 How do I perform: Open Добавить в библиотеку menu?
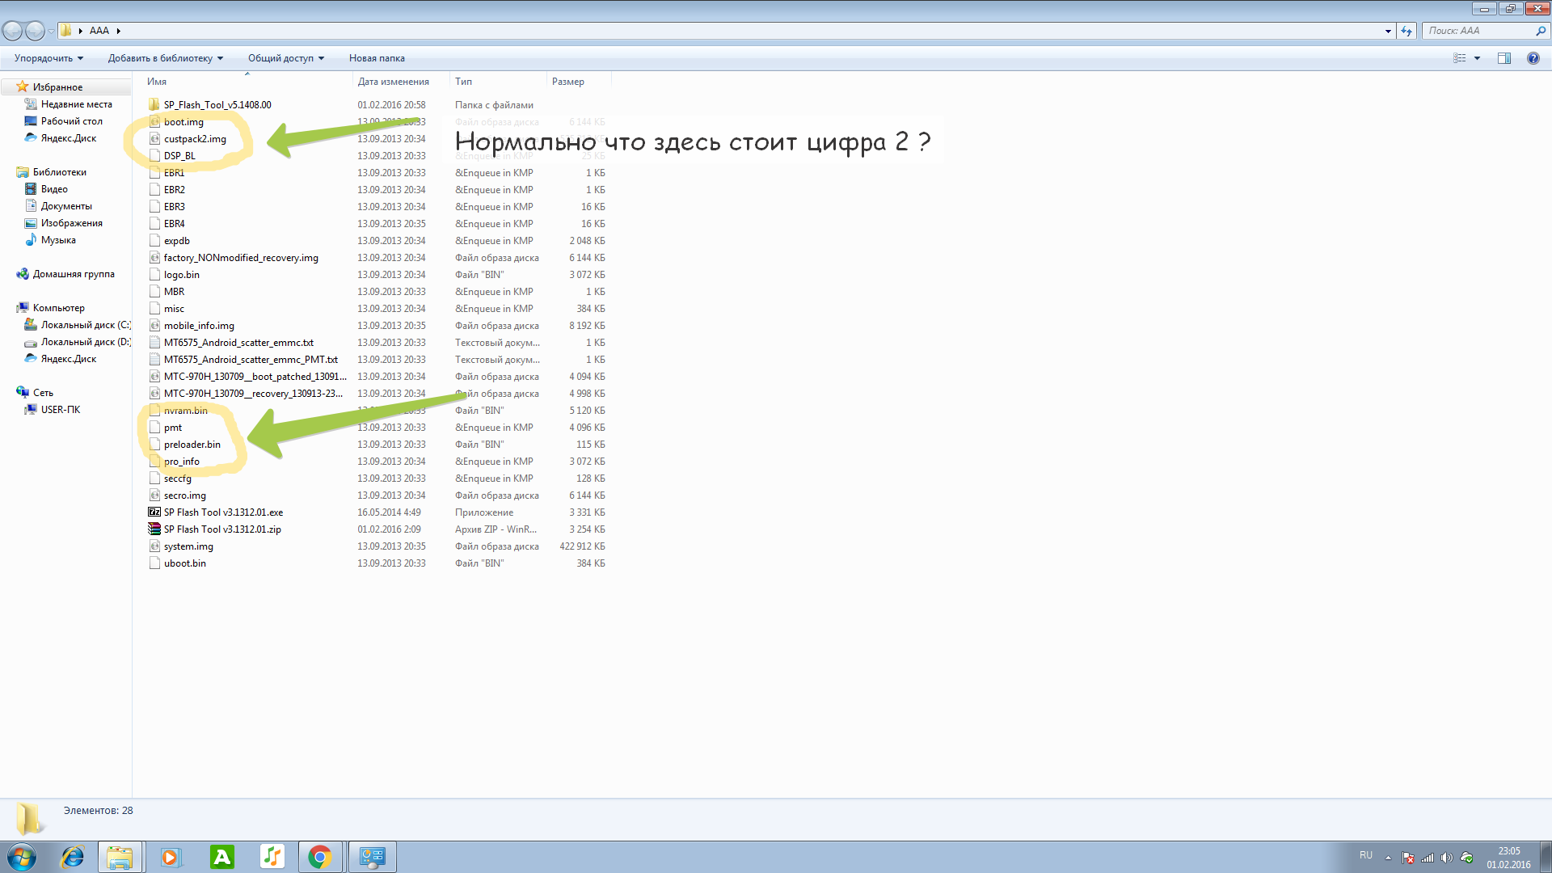[x=165, y=58]
